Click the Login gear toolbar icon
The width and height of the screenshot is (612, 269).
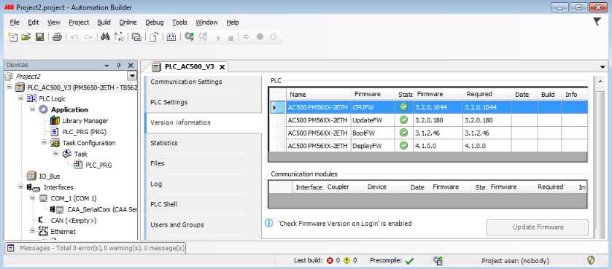pyautogui.click(x=190, y=36)
